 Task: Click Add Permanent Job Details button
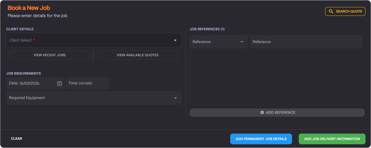coord(261,139)
